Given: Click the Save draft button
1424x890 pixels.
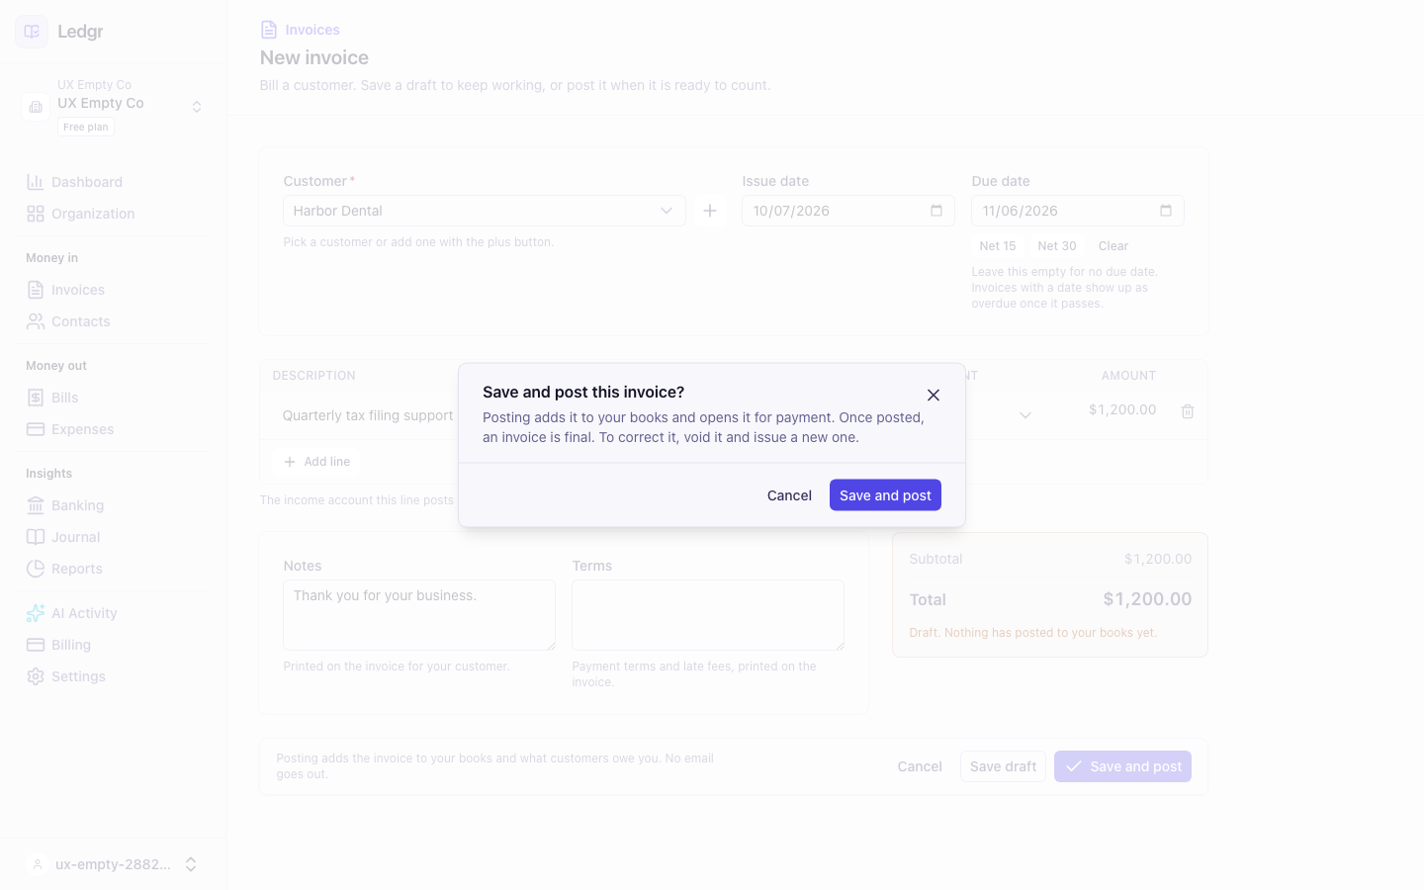Looking at the screenshot, I should pos(1003,766).
